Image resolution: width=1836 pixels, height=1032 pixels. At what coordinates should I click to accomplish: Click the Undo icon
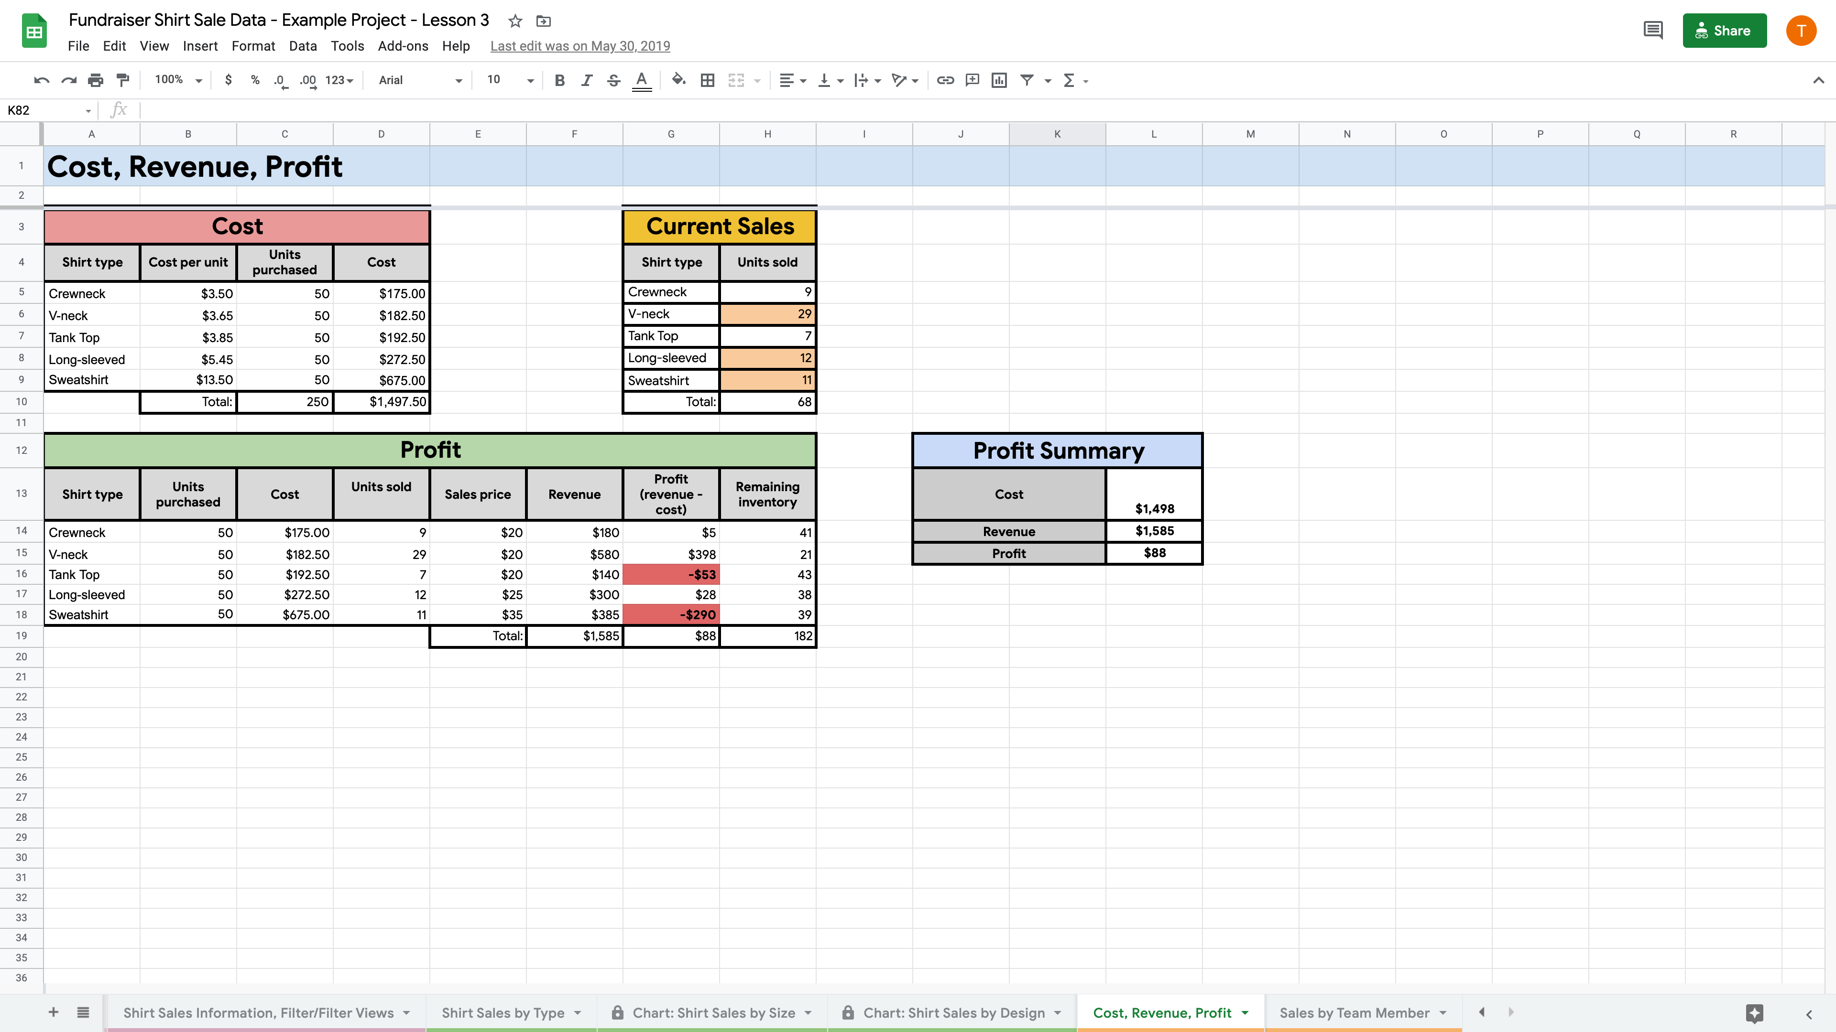[x=41, y=80]
